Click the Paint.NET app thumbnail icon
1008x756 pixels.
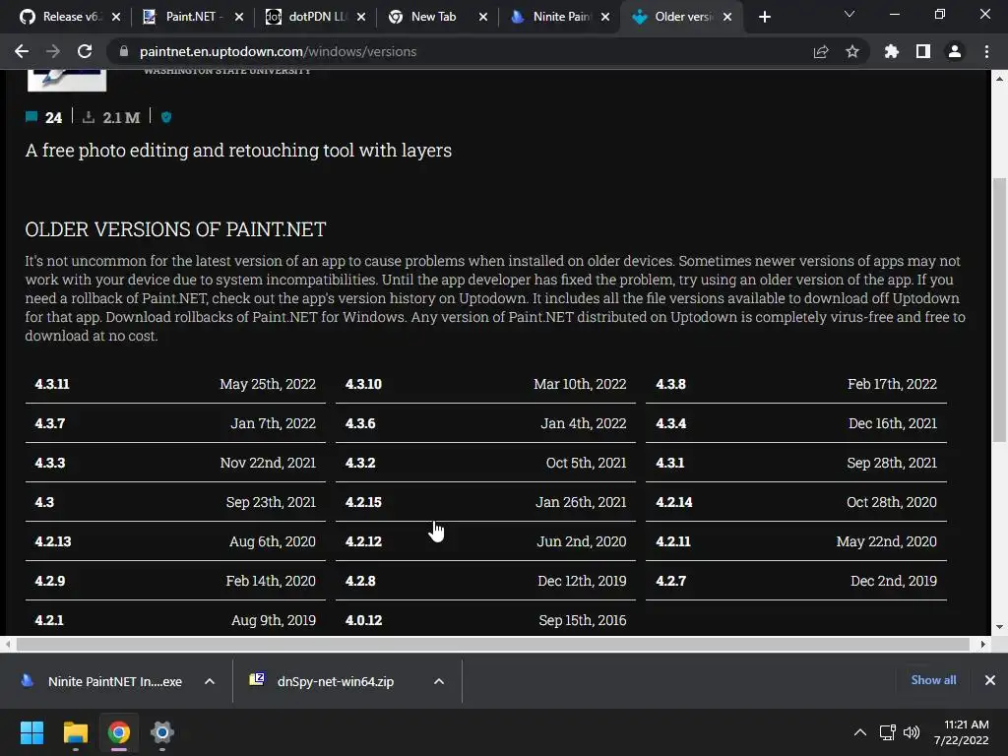(67, 81)
